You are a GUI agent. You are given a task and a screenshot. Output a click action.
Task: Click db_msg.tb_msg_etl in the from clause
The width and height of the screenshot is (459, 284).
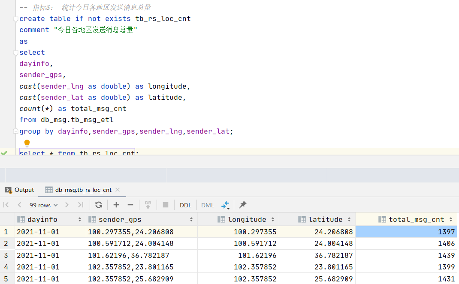click(77, 120)
